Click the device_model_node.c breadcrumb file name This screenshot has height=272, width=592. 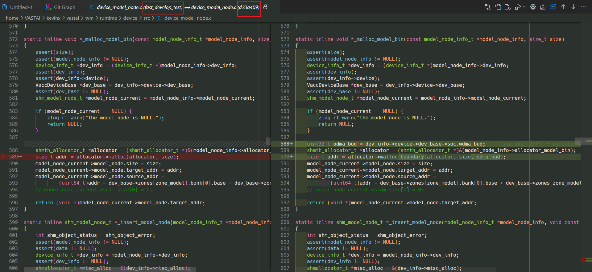(188, 18)
